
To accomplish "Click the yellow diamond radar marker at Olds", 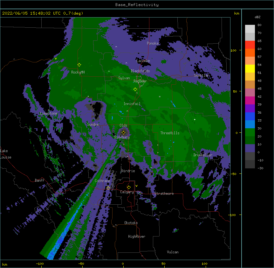I will (x=123, y=133).
